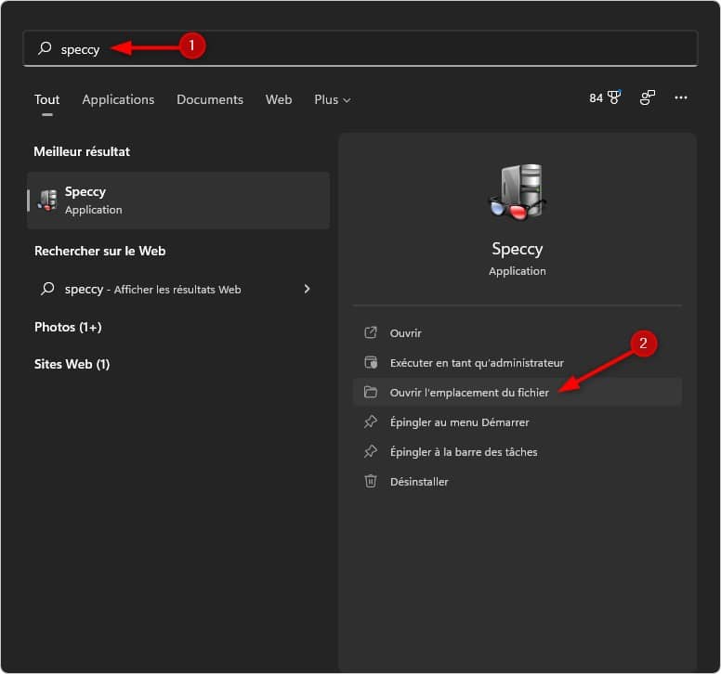Open the three-dots more options menu
The image size is (721, 674).
(680, 97)
